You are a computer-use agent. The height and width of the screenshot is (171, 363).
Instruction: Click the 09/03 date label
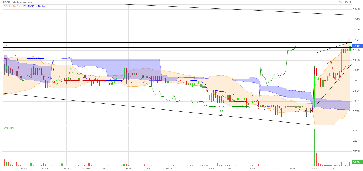click(x=334, y=168)
